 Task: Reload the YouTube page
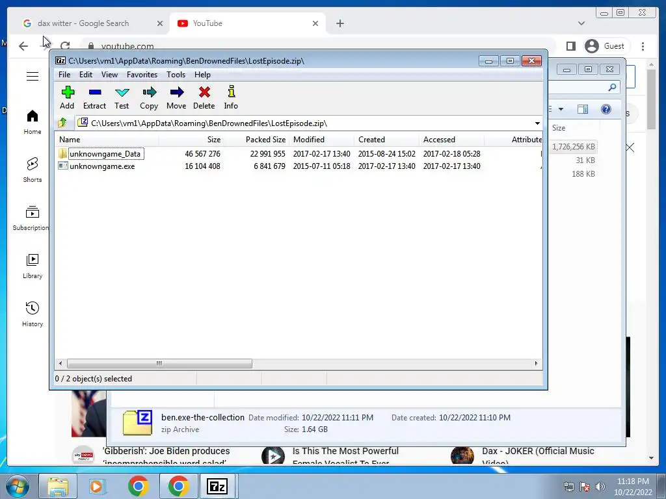point(65,46)
